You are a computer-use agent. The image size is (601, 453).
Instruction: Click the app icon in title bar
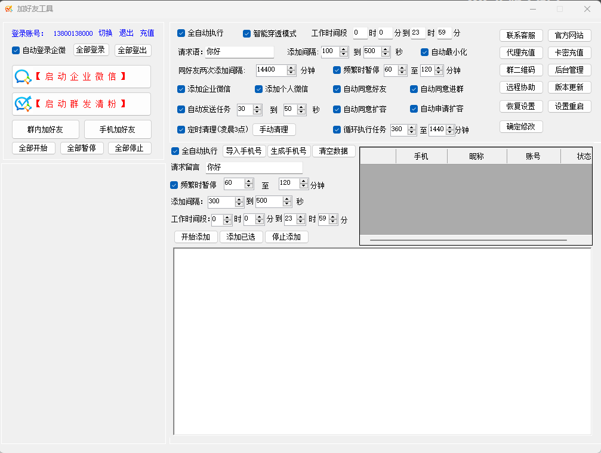(8, 9)
